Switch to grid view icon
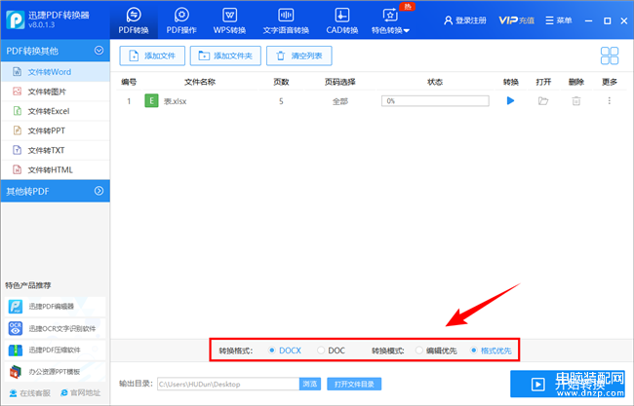634x406 pixels. (x=610, y=55)
